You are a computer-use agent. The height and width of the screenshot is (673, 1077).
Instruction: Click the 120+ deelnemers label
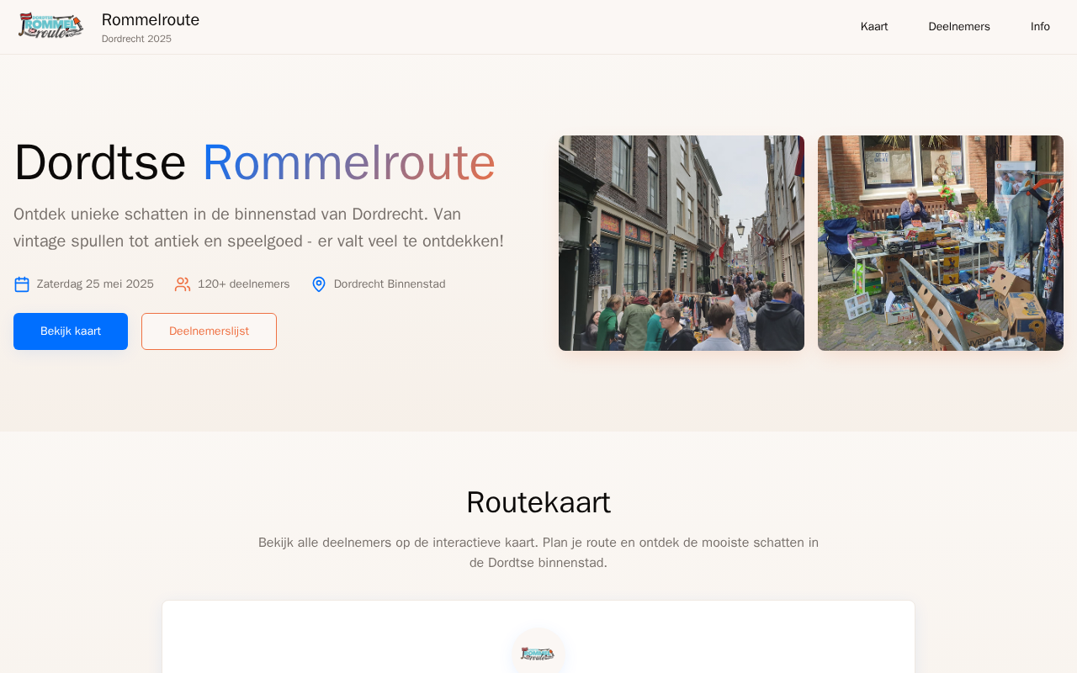point(244,284)
